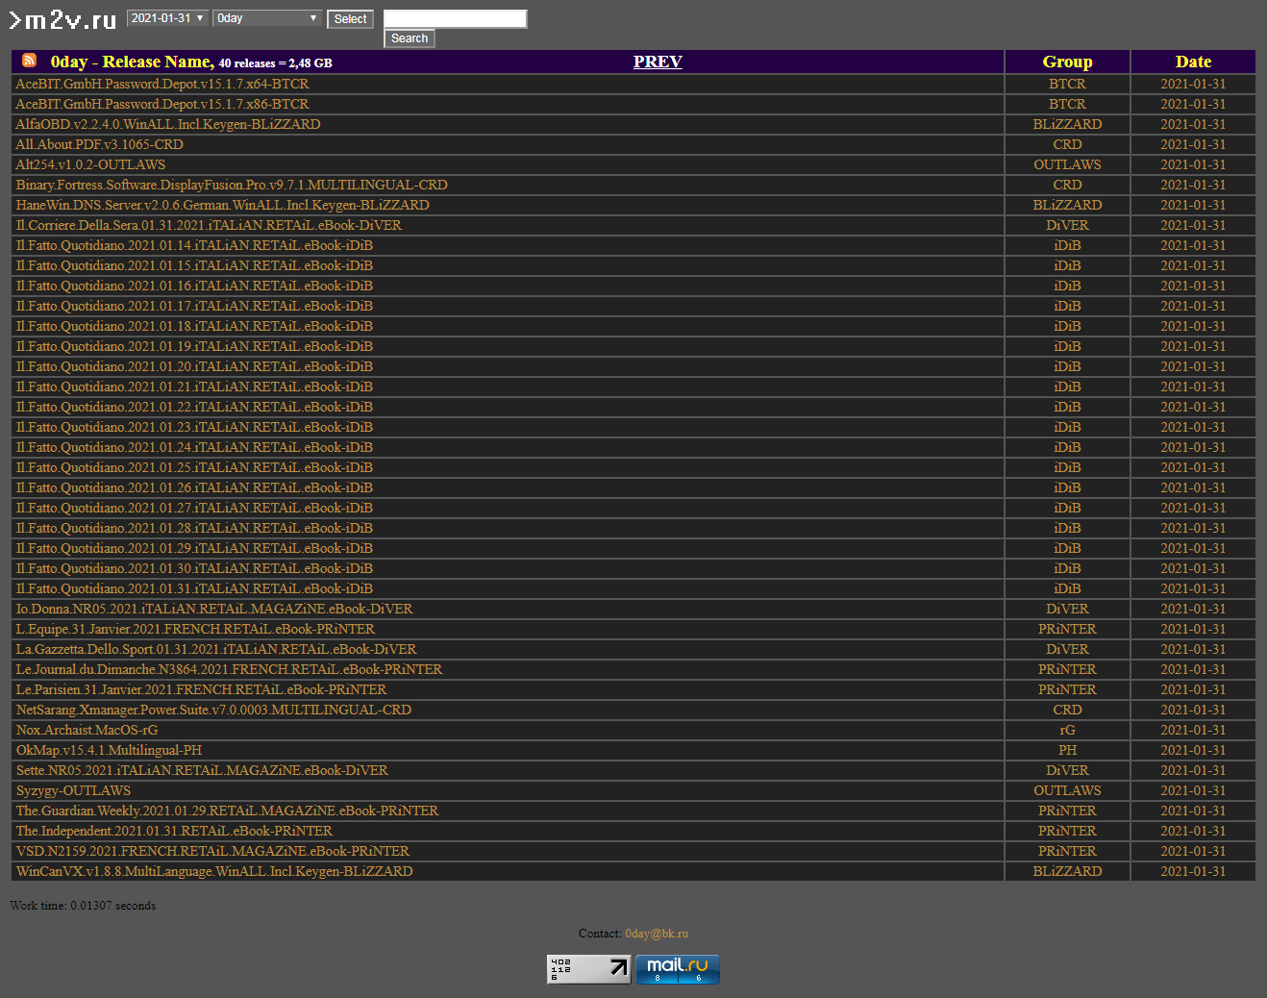The width and height of the screenshot is (1267, 998).
Task: Select Sette.NR05.2021 iTALiAN MAGAZiNE release
Action: [x=202, y=770]
